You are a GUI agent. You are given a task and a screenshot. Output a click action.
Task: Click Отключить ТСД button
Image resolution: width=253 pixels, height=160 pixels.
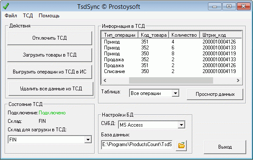(x=50, y=38)
